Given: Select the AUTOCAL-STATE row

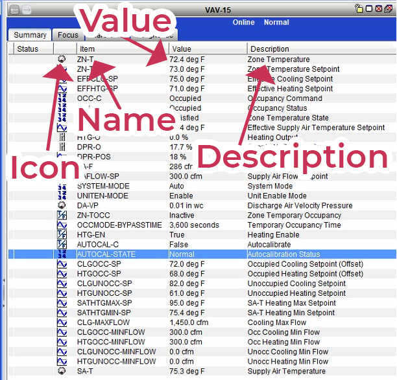Looking at the screenshot, I should [x=202, y=254].
